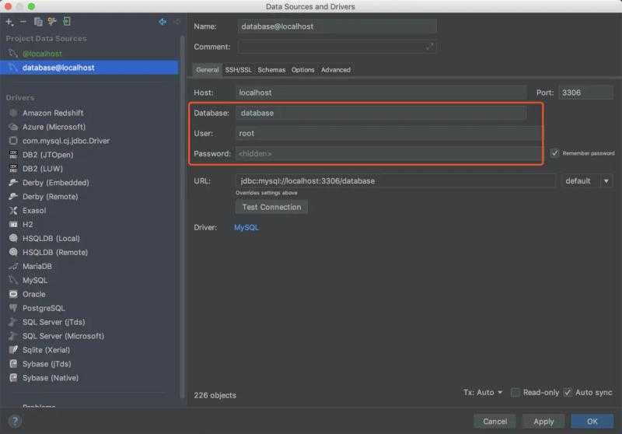Click the MySQL driver icon in list
The height and width of the screenshot is (434, 622).
tap(13, 280)
